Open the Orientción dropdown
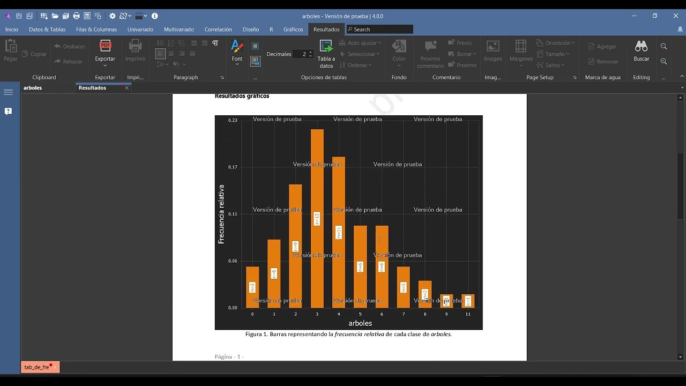Screen dimensions: 686x386 pos(556,43)
